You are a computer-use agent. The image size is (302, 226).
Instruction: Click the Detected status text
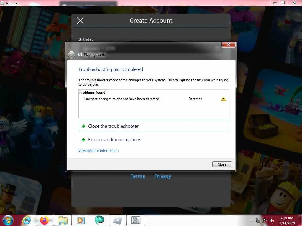pos(195,99)
